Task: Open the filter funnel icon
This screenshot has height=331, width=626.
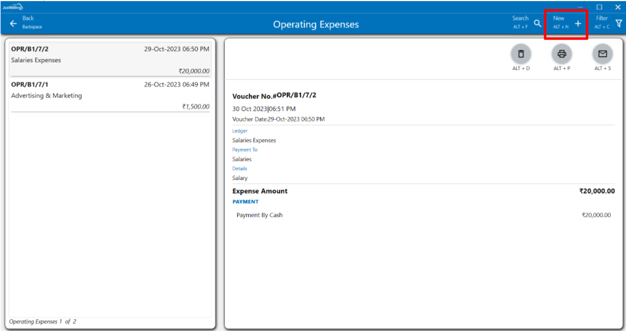Action: pos(619,23)
